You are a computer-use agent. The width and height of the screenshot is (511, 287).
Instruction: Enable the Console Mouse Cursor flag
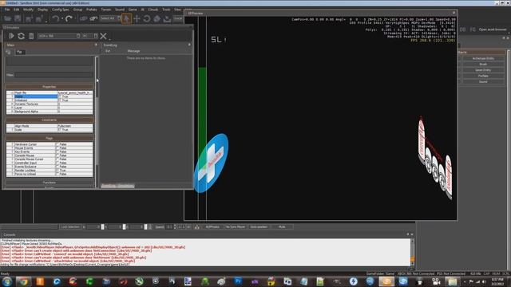pyautogui.click(x=57, y=159)
